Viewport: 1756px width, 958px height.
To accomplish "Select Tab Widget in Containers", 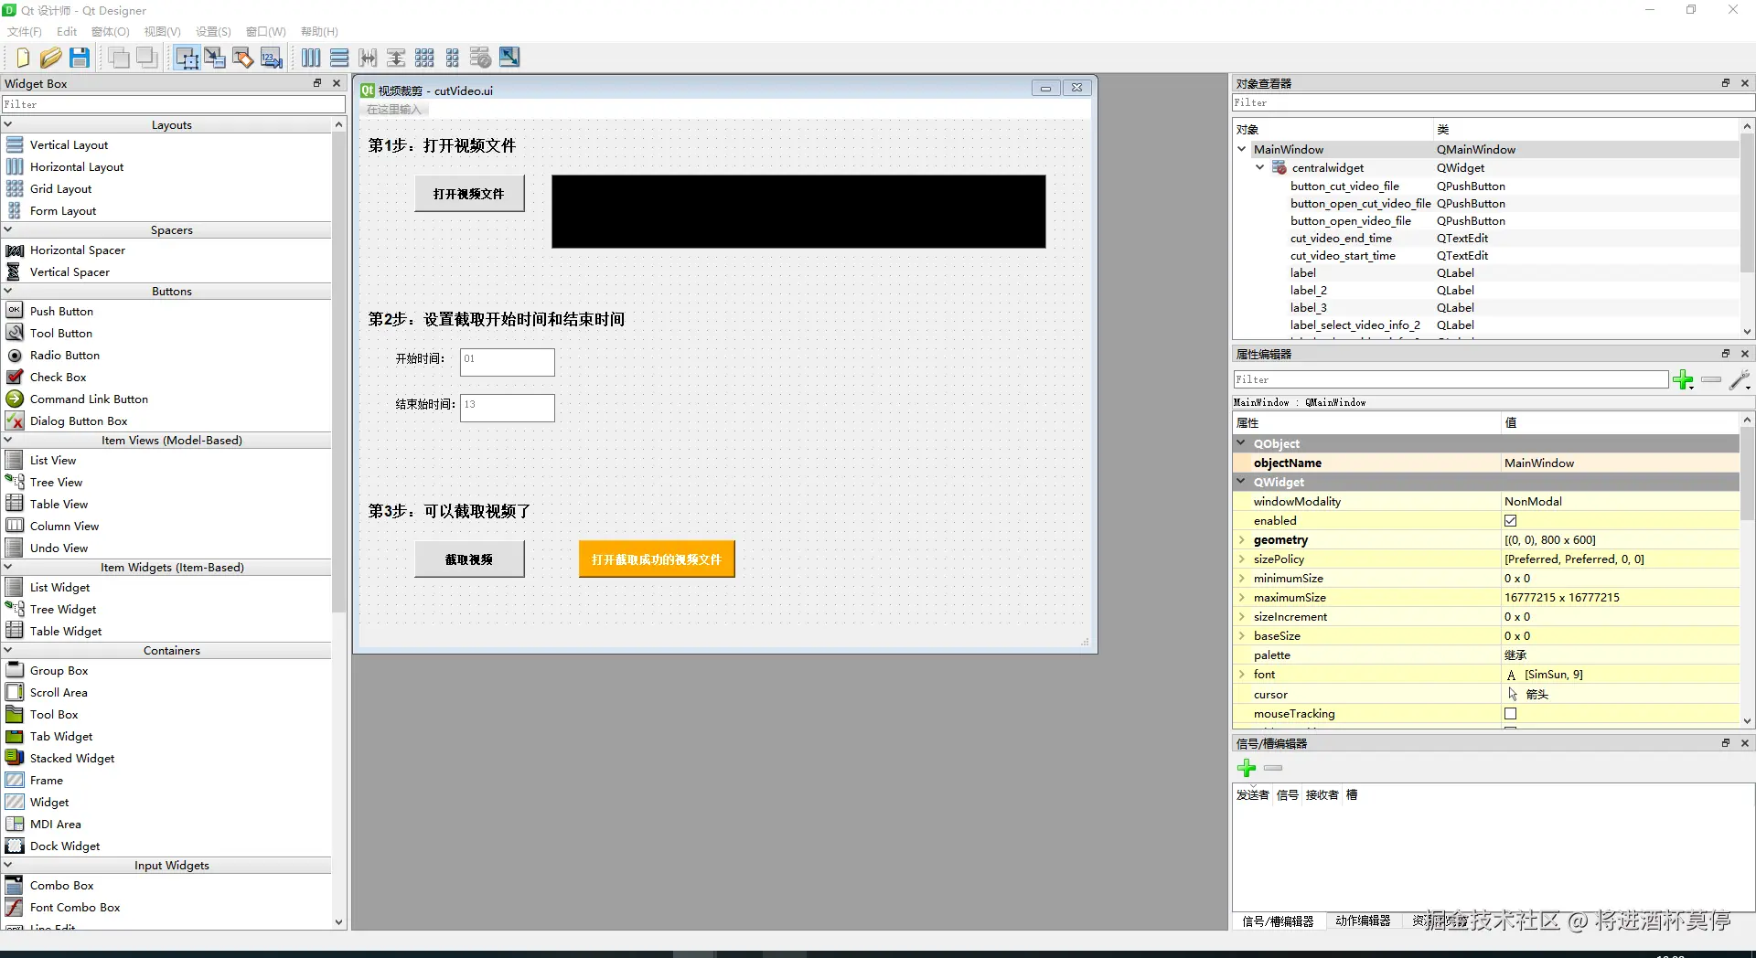I will 61,736.
